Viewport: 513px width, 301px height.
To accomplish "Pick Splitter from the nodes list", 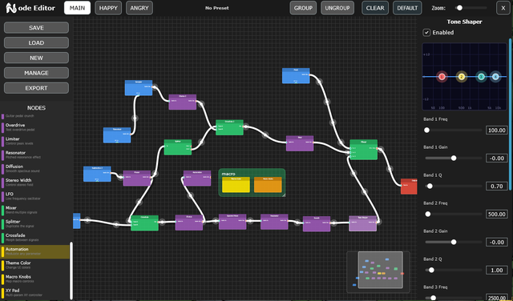I will tap(35, 223).
